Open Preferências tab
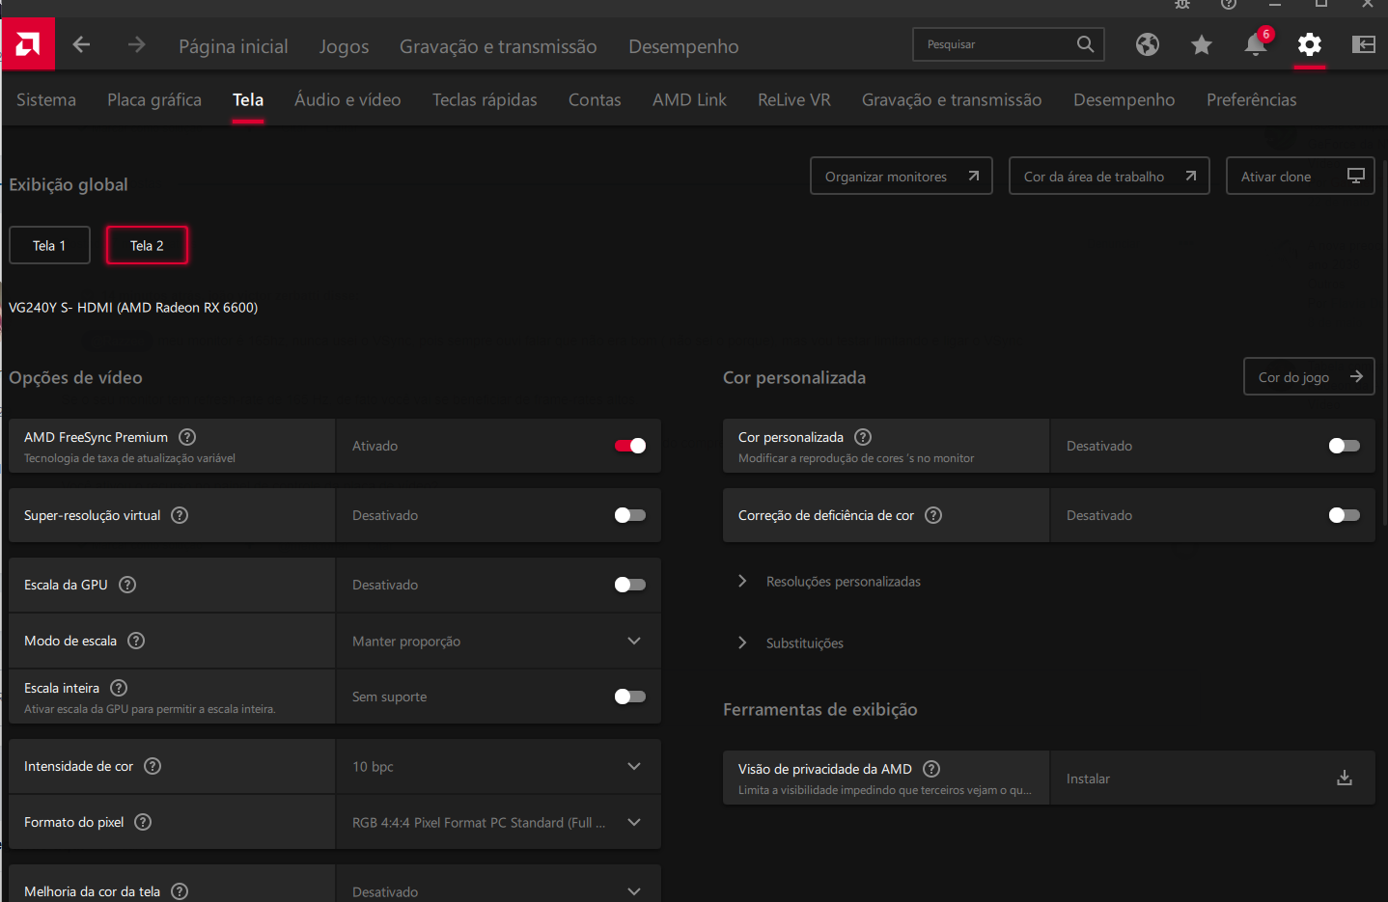 (1252, 99)
